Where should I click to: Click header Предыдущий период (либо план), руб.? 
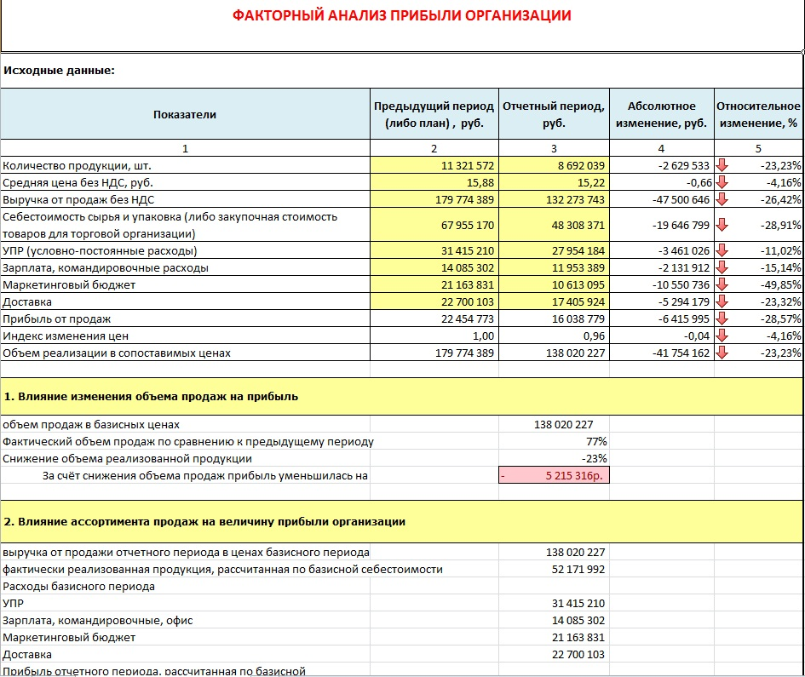coord(434,114)
